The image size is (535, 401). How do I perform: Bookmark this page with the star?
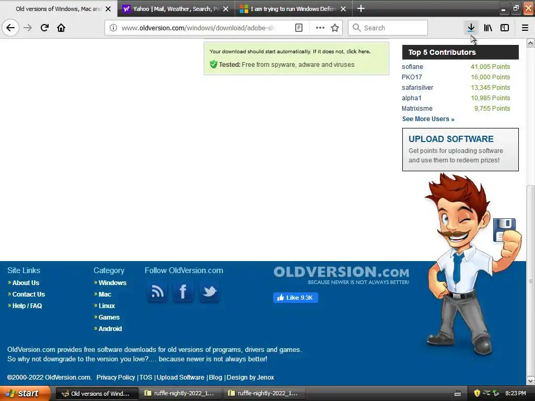(x=335, y=28)
